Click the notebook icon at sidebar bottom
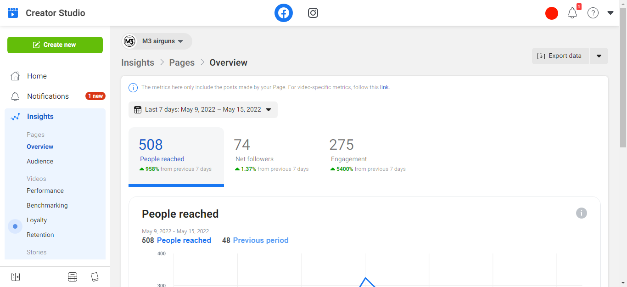Viewport: 627px width, 287px height. (95, 277)
